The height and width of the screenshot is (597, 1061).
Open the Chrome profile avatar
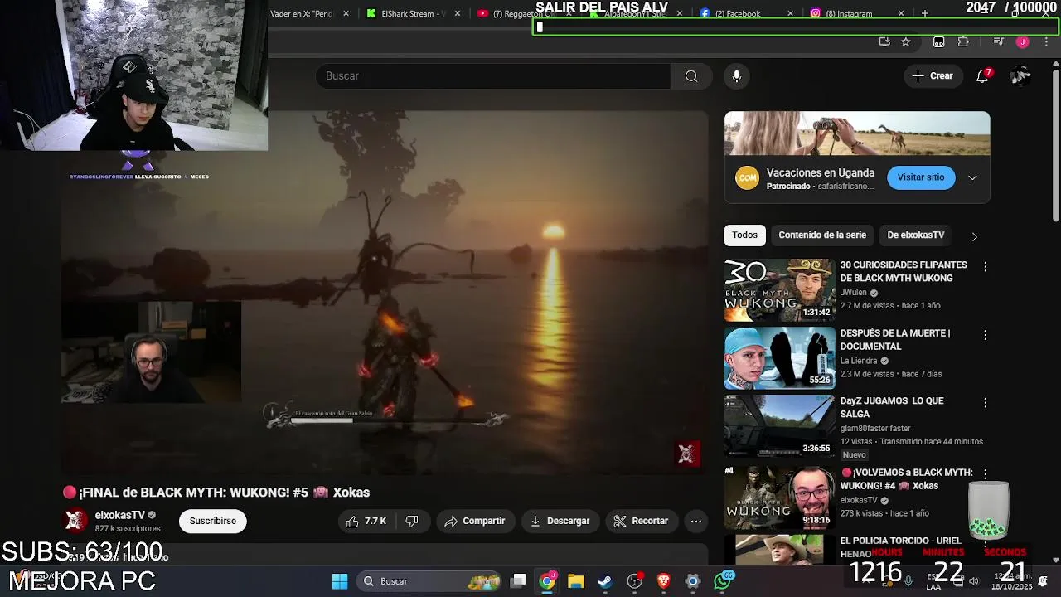[x=1022, y=41]
